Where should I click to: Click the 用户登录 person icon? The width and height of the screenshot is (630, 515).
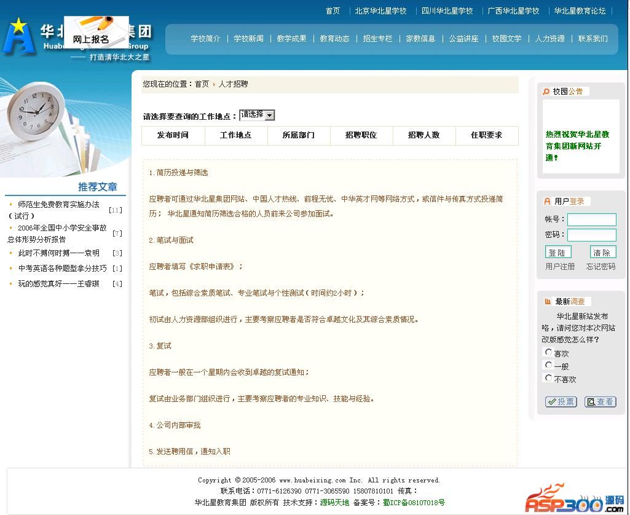[547, 201]
